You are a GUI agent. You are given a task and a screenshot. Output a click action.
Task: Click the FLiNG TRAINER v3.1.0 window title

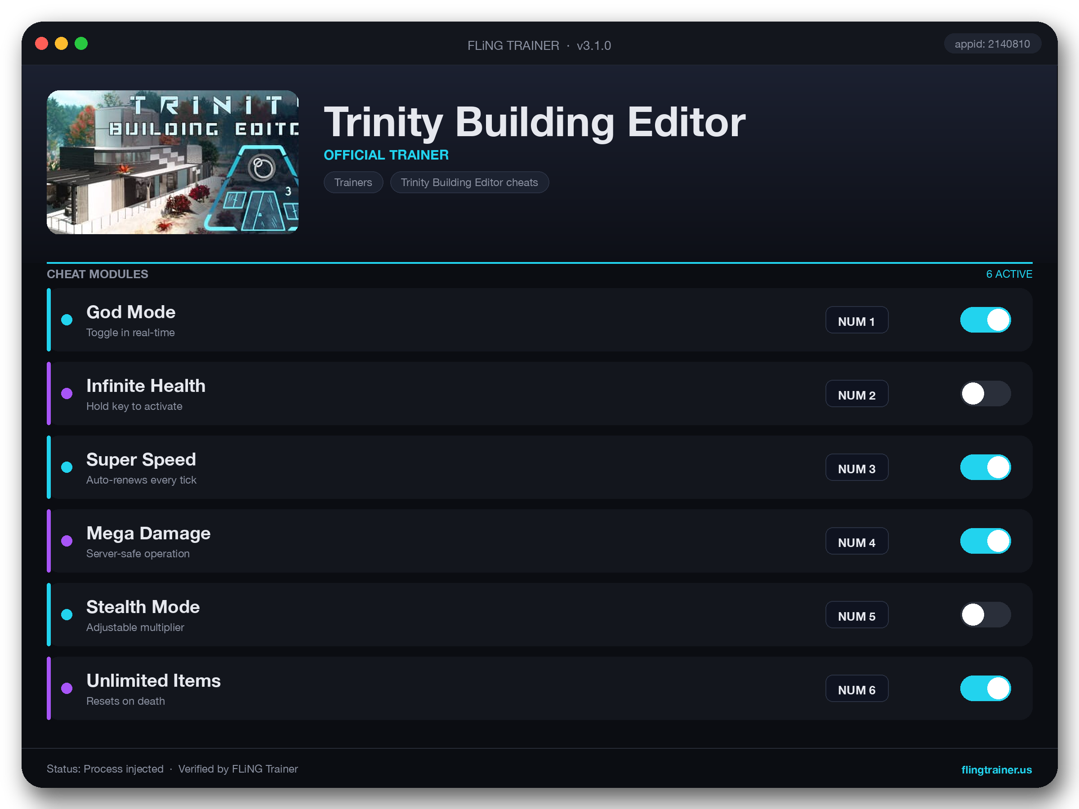(x=539, y=45)
